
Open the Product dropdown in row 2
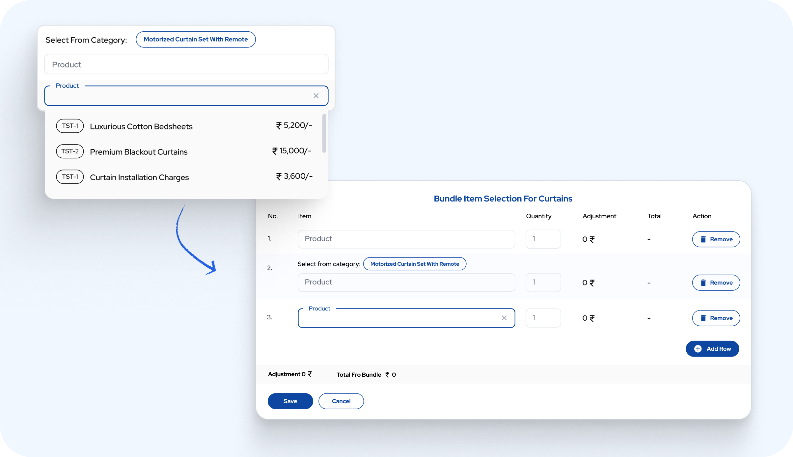point(406,282)
